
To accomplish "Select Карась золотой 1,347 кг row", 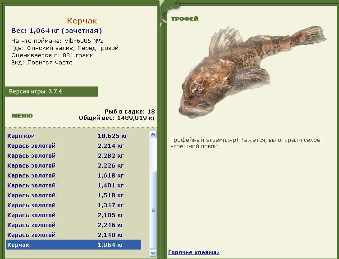I will tap(73, 205).
